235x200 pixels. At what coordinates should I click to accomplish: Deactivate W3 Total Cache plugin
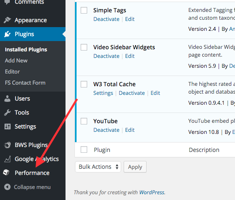coord(132,93)
